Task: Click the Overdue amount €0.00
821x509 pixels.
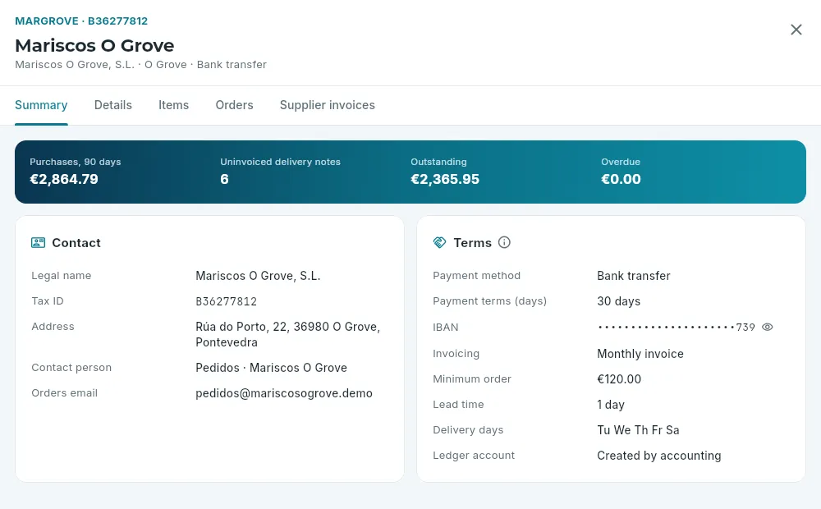Action: coord(621,179)
